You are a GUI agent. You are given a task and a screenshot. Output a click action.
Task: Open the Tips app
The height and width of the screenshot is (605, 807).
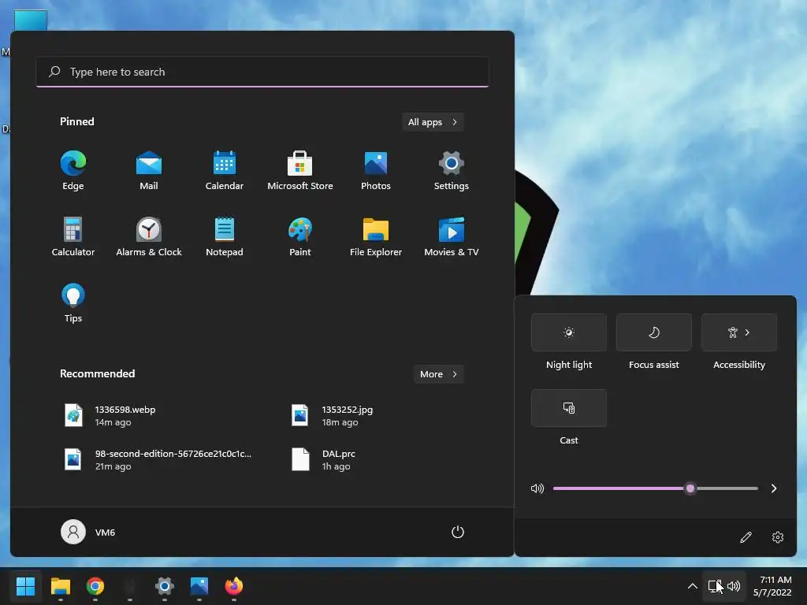[73, 303]
